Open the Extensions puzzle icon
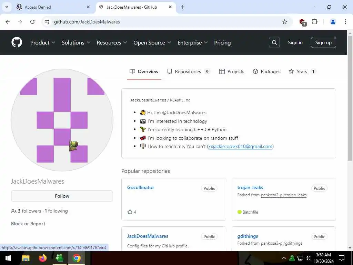The height and width of the screenshot is (265, 353). click(314, 22)
